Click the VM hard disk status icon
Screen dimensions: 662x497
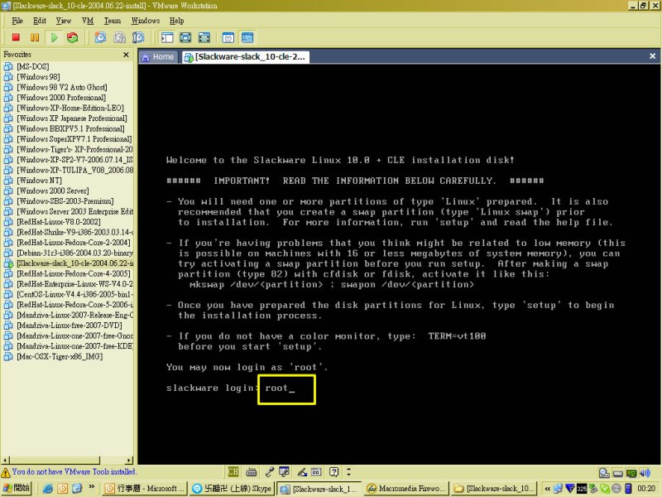pos(604,473)
